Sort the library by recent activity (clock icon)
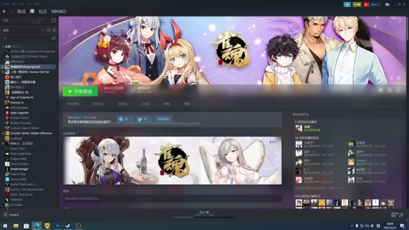 click(x=49, y=30)
